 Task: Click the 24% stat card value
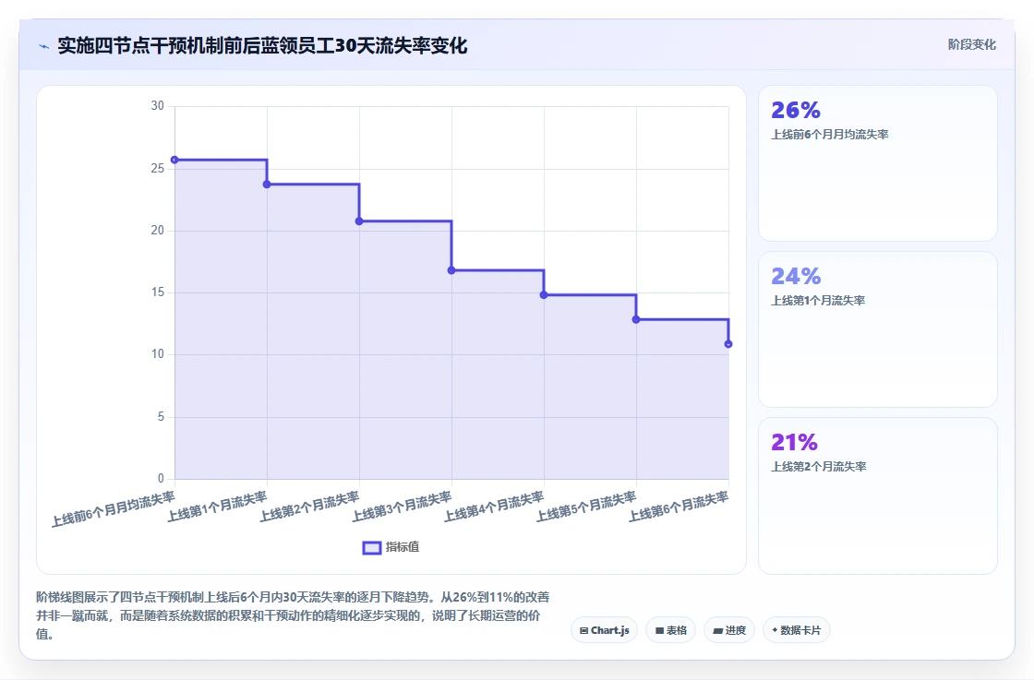[x=796, y=276]
